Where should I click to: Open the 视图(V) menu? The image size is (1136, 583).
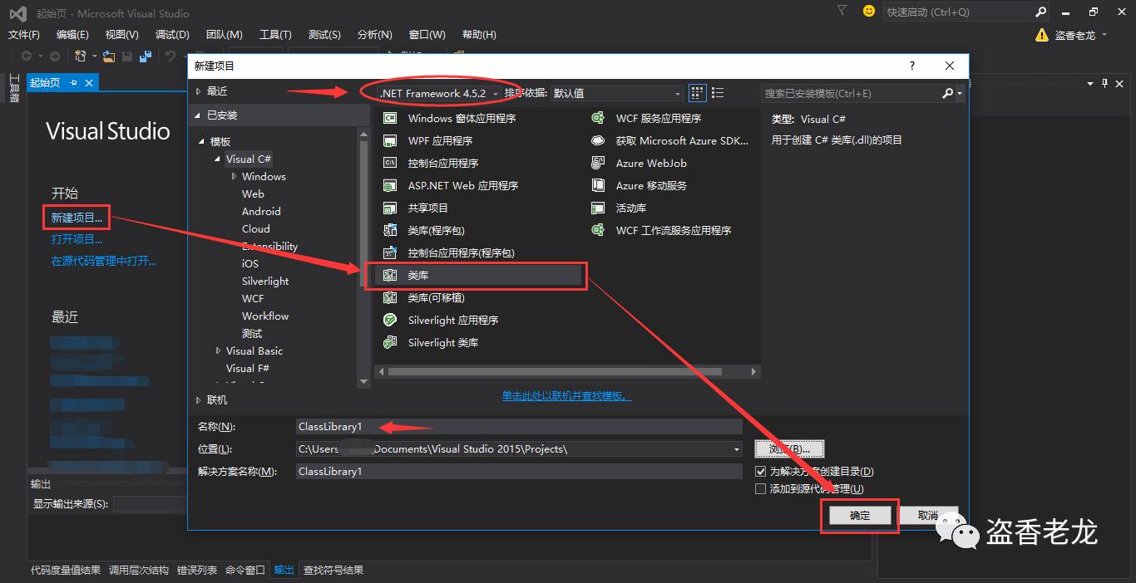point(122,35)
